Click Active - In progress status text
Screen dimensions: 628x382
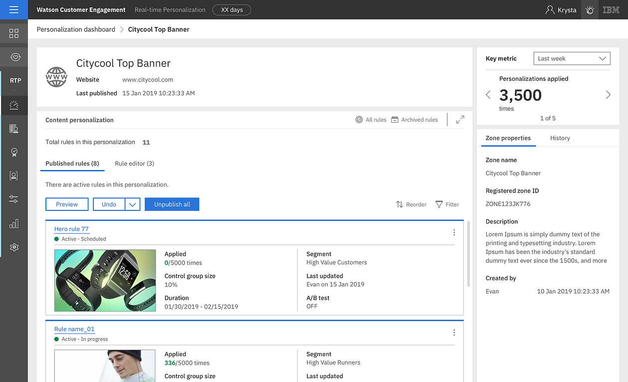(85, 339)
